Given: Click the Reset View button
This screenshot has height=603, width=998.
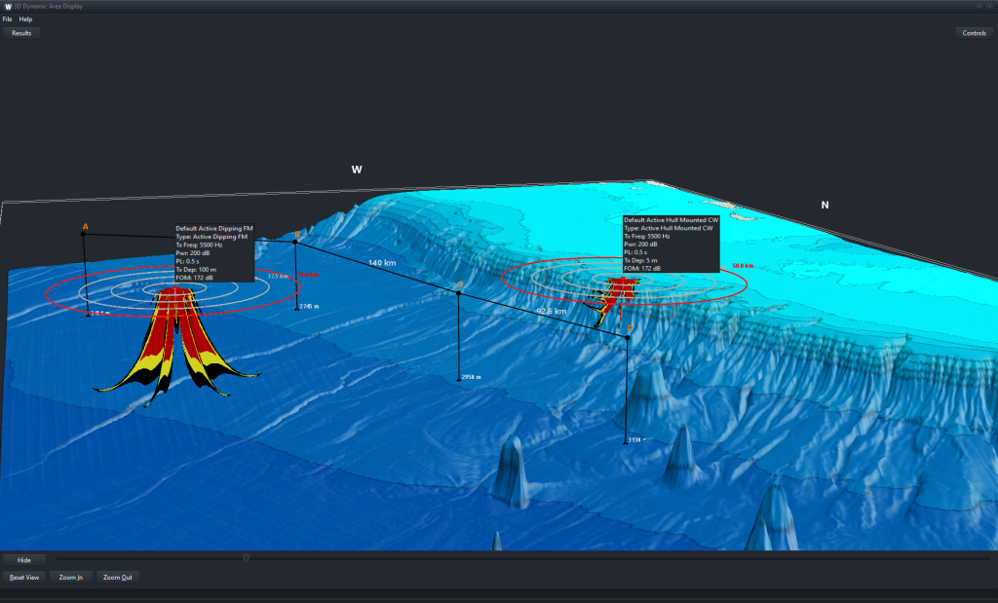Looking at the screenshot, I should pyautogui.click(x=23, y=578).
